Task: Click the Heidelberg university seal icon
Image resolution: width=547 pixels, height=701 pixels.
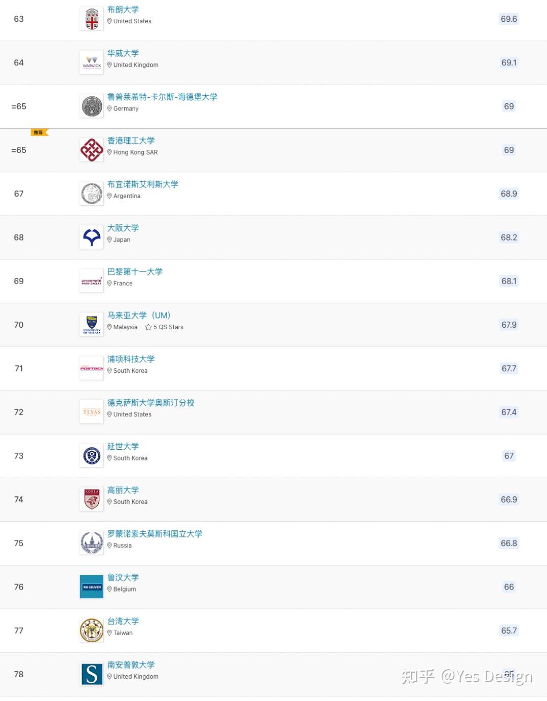Action: tap(91, 106)
